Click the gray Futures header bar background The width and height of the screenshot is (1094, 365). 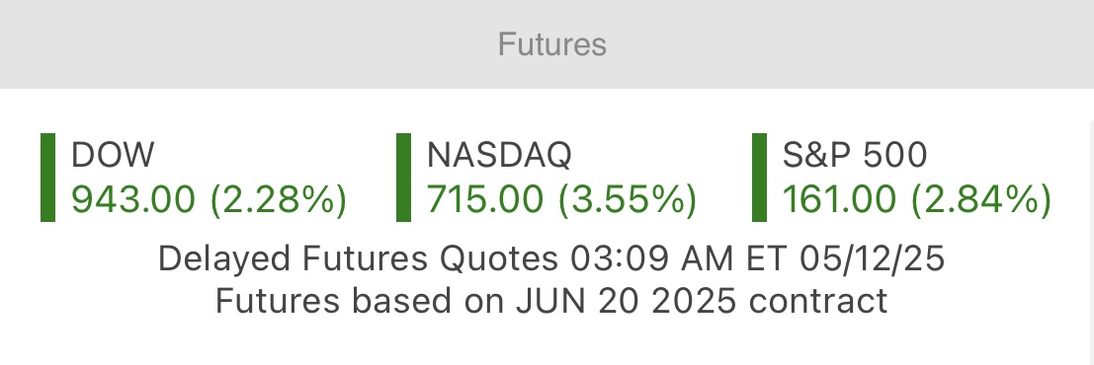click(547, 43)
